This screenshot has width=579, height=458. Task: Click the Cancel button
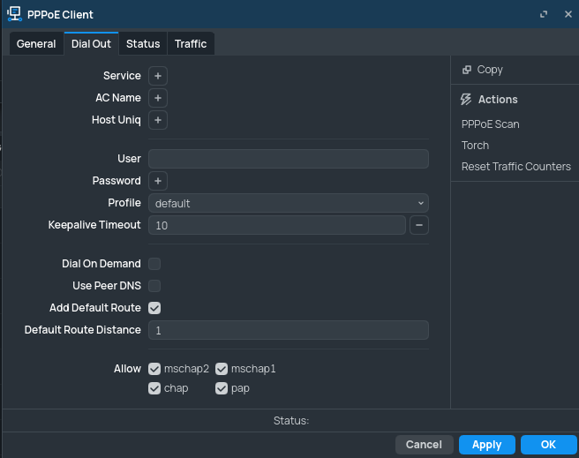coord(424,445)
